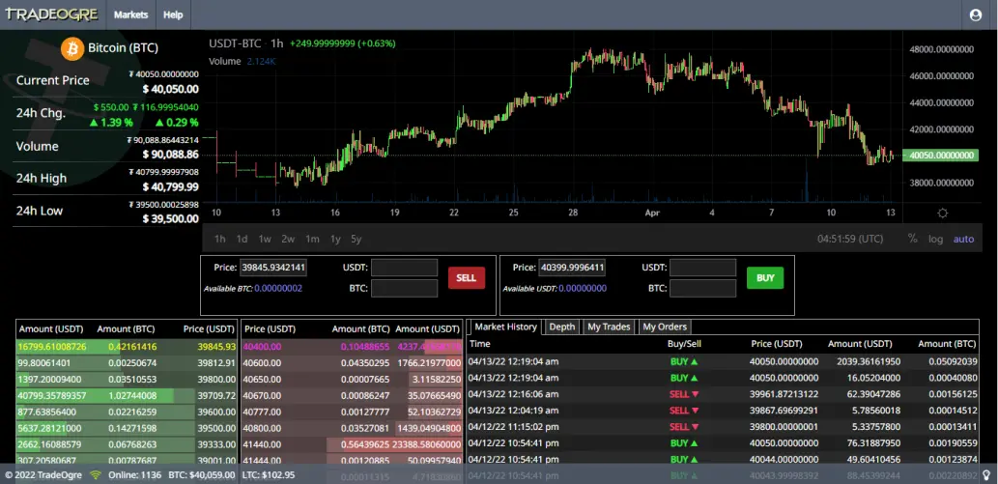
Task: Open the Markets menu
Action: point(131,14)
